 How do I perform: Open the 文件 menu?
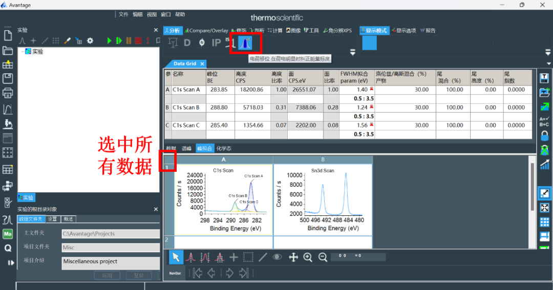tap(123, 14)
